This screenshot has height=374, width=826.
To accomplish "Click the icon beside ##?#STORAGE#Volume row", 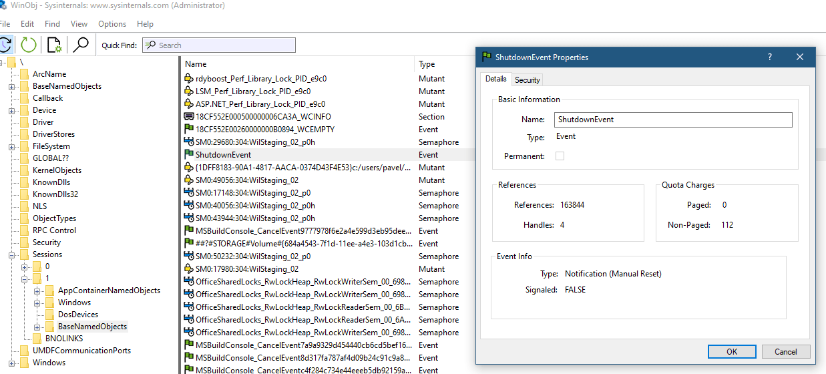I will (189, 244).
